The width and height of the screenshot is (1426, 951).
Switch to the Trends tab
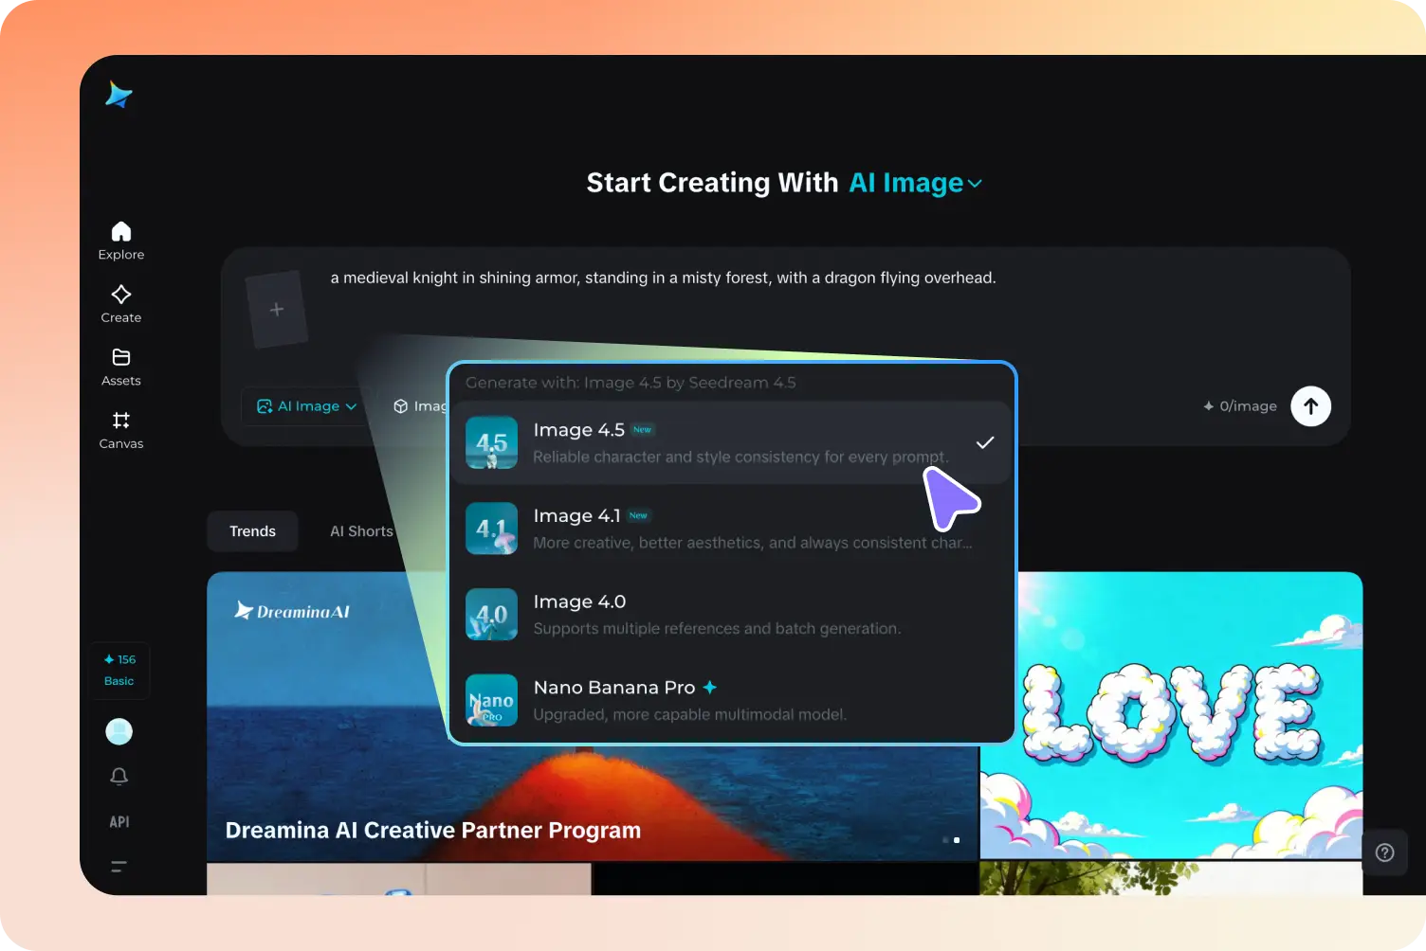click(252, 531)
